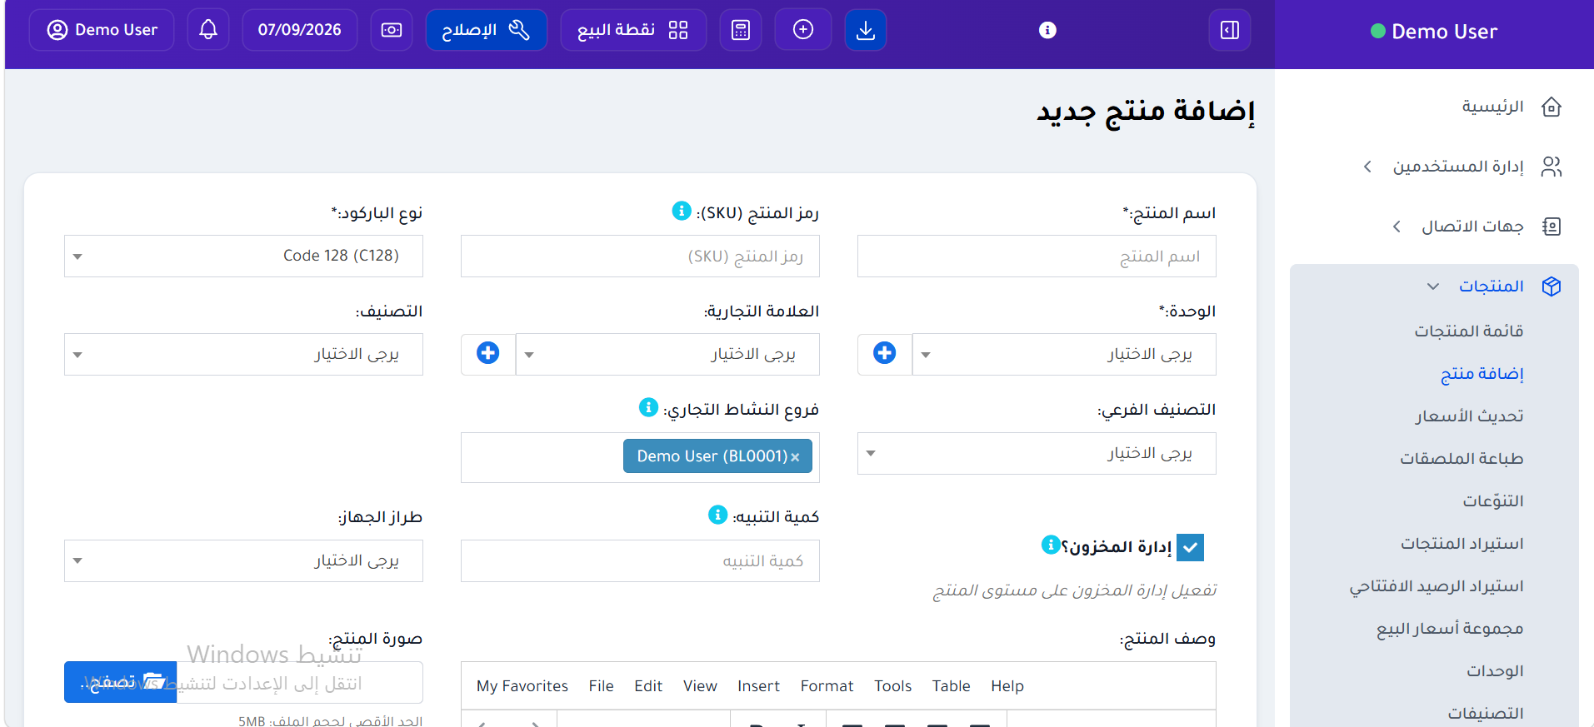Click the circled plus quick-add icon
This screenshot has width=1594, height=727.
click(x=803, y=30)
